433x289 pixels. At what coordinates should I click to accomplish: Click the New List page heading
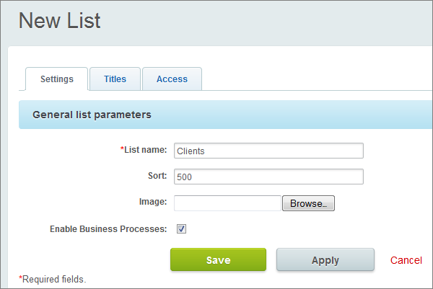coord(59,20)
